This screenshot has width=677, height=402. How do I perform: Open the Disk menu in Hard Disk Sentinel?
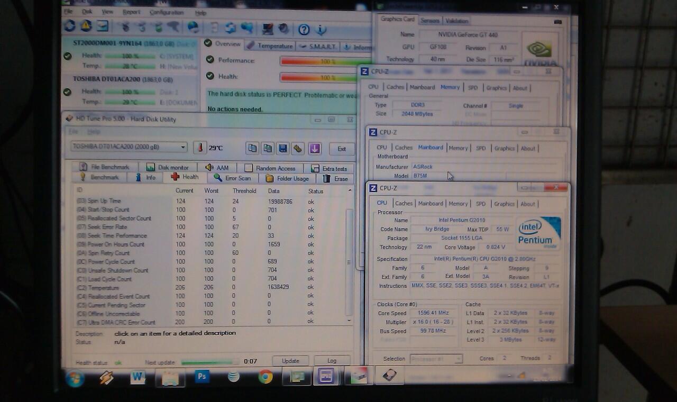pos(87,12)
